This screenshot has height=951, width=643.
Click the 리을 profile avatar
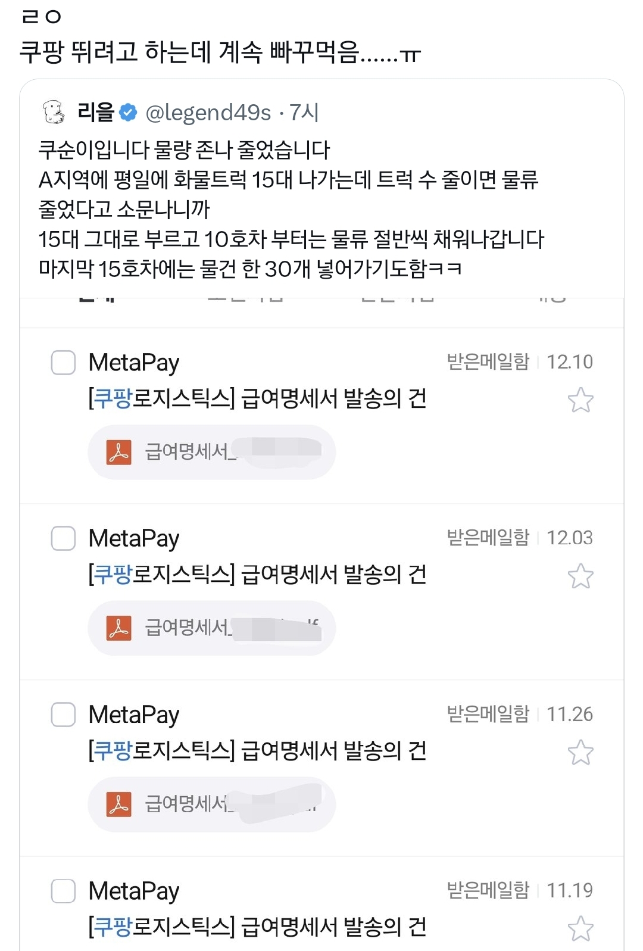tap(54, 112)
